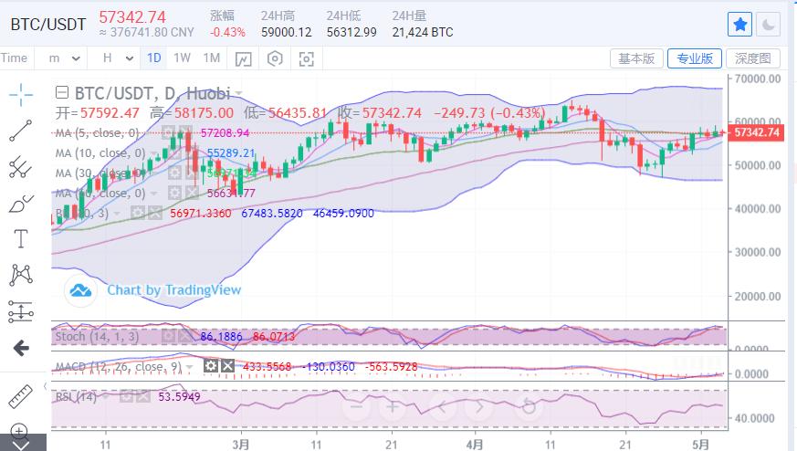Expand the RSI indicator dropdown arrow
Image resolution: width=797 pixels, height=451 pixels.
tap(106, 396)
